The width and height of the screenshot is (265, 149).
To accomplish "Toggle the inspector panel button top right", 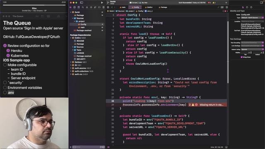I will (262, 2).
